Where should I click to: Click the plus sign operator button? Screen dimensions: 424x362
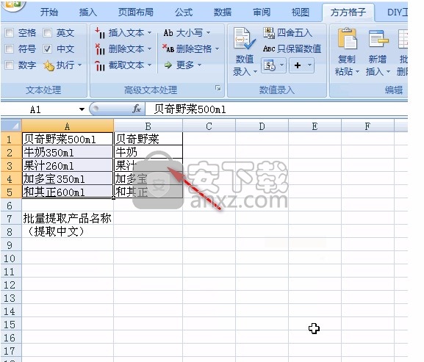(298, 65)
